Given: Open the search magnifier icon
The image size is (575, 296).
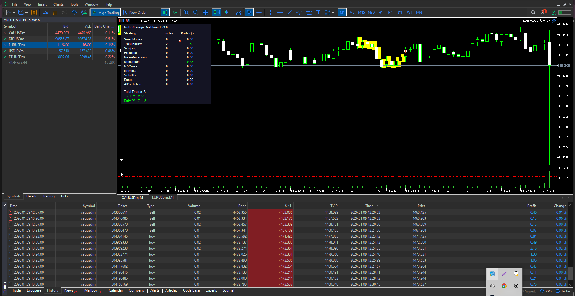Looking at the screenshot, I should coord(533,13).
